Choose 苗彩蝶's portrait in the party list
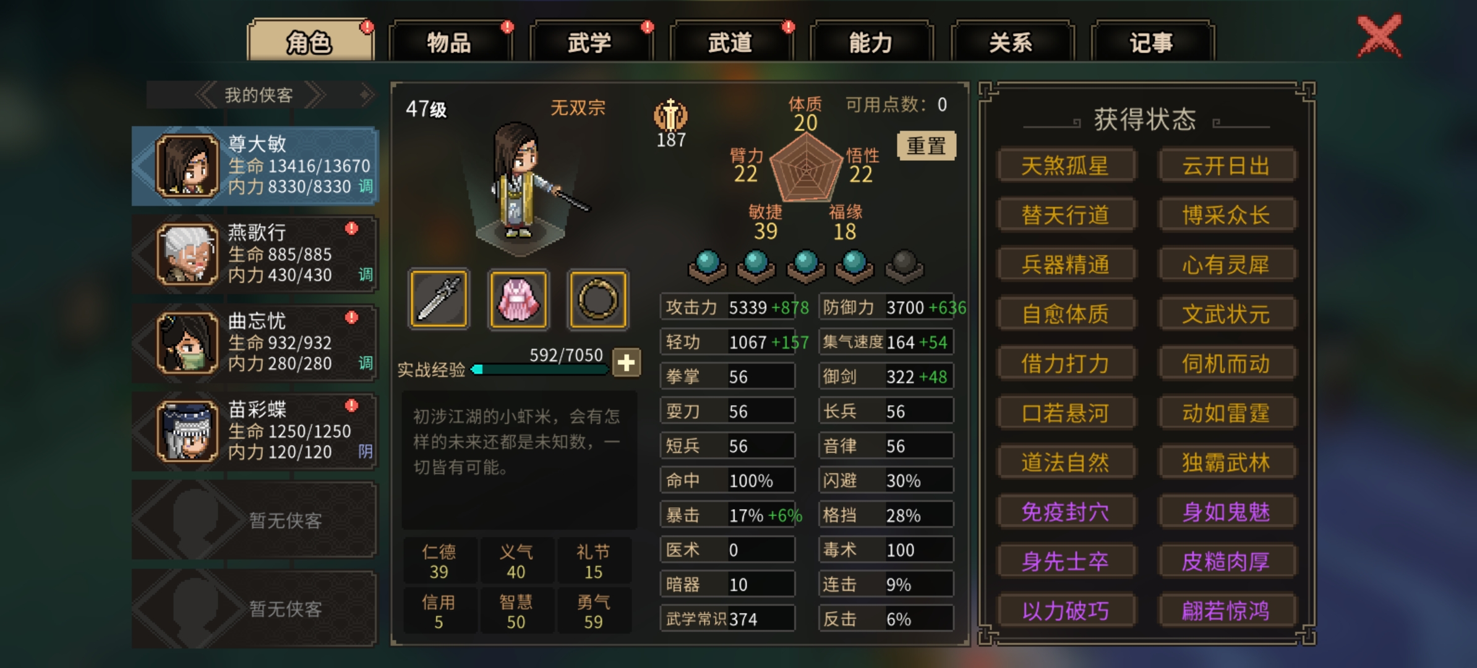 click(x=187, y=431)
